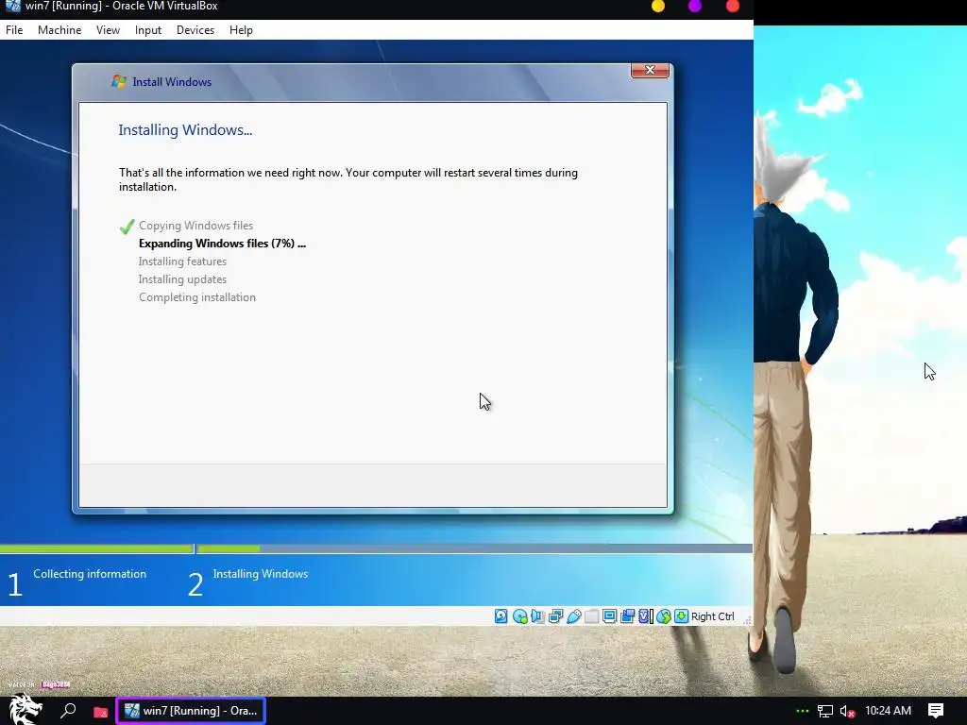The image size is (967, 725).
Task: Select the win7 [Running] taskbar button
Action: 191,711
